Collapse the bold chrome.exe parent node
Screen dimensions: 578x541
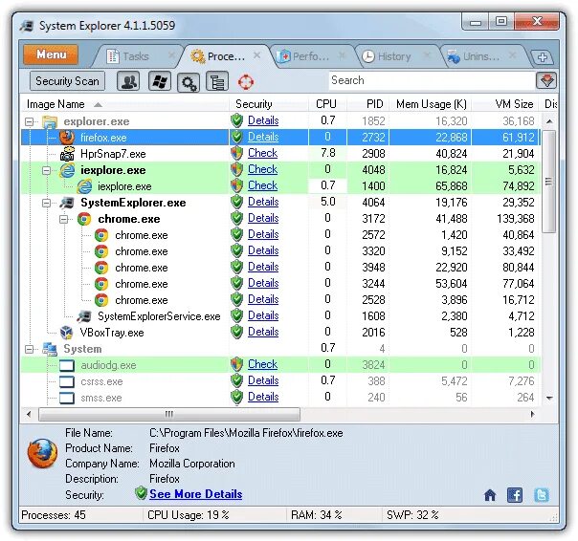(64, 219)
